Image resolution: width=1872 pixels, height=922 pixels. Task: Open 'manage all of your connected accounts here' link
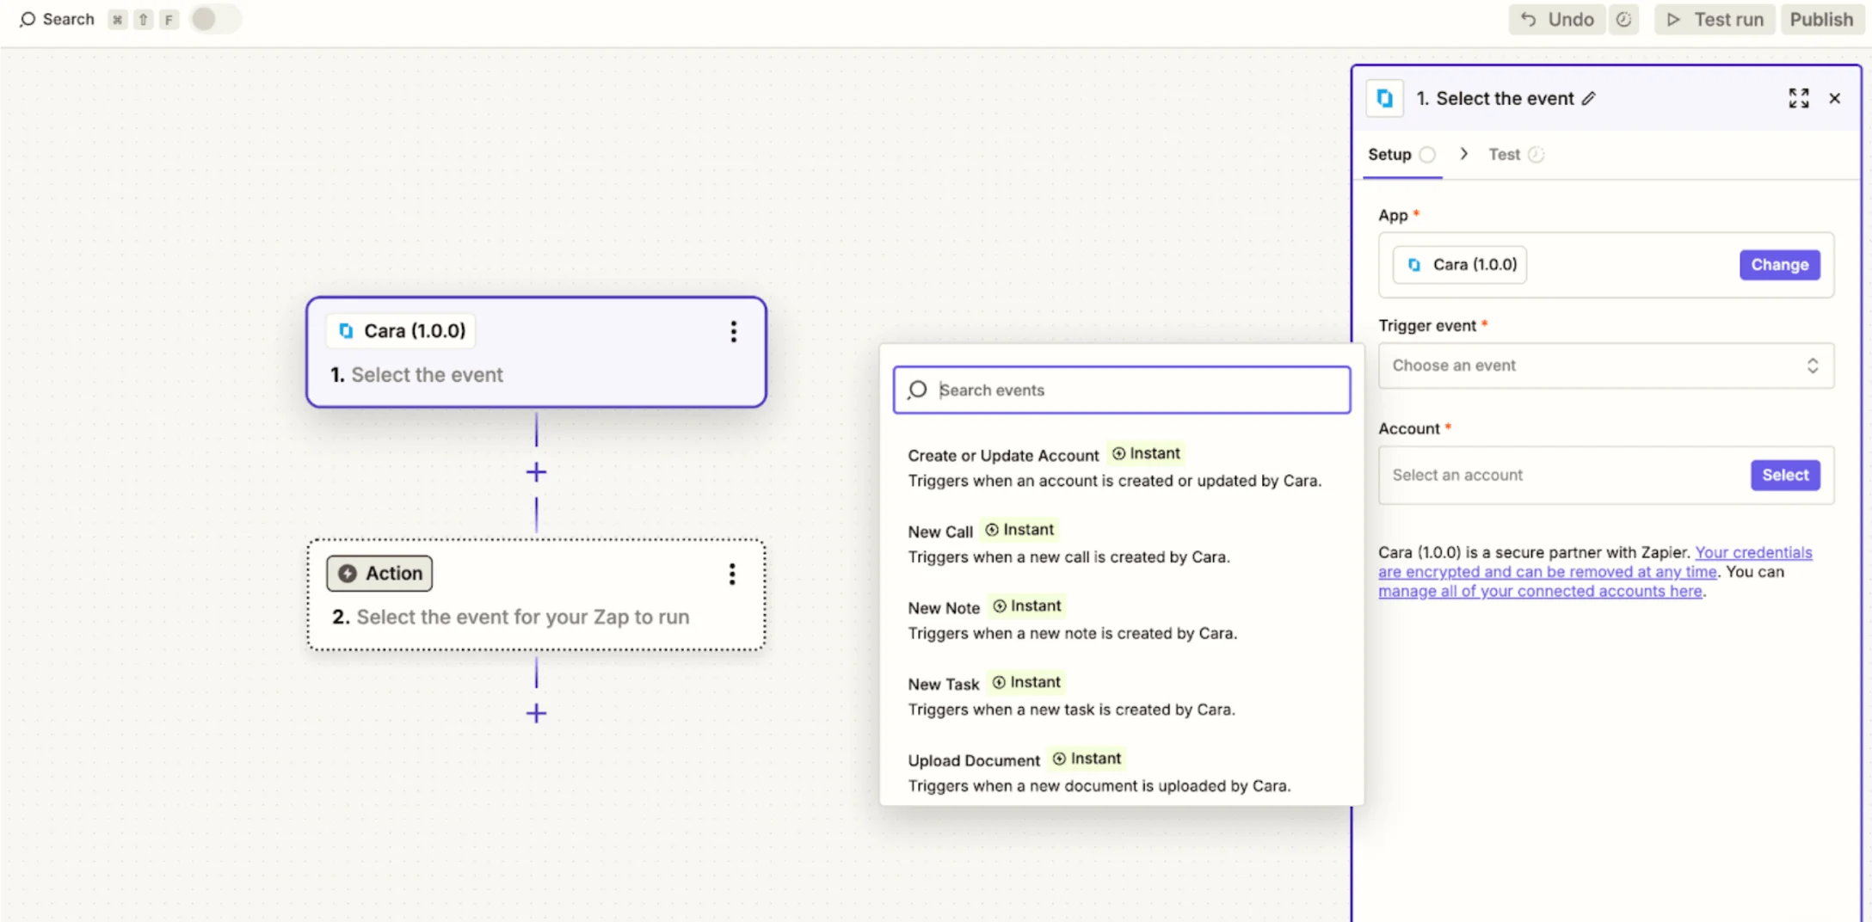(x=1540, y=592)
